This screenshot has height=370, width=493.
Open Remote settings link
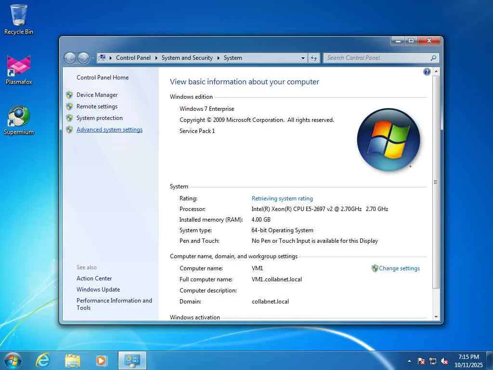tap(97, 106)
